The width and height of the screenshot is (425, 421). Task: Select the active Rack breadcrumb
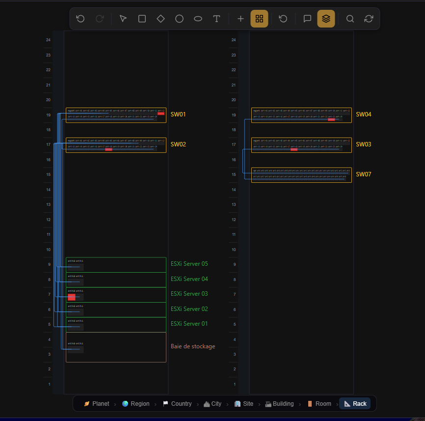tap(355, 404)
